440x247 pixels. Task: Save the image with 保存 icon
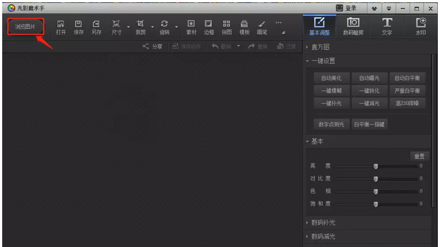(x=78, y=27)
